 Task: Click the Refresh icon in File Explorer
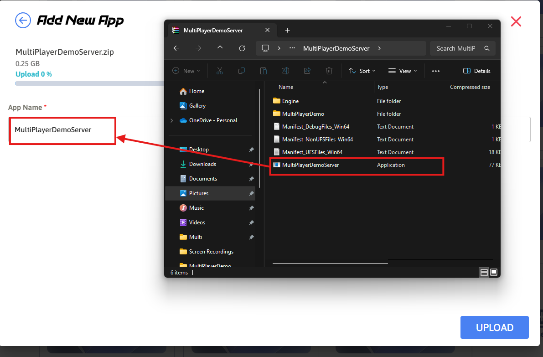tap(242, 48)
